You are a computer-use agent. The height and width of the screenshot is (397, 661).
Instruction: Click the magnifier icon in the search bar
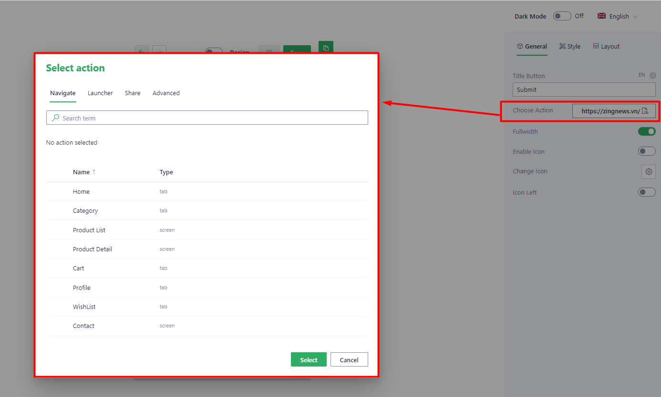click(56, 118)
